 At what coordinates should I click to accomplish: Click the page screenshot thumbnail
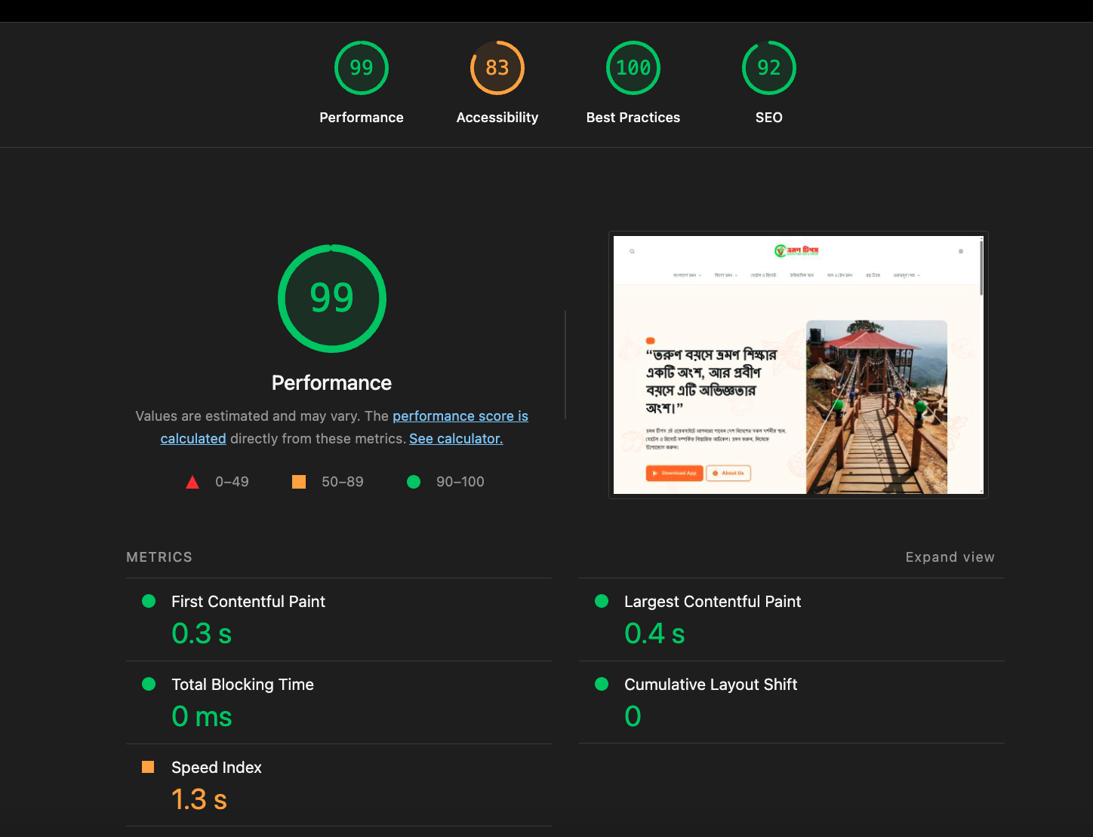[798, 365]
